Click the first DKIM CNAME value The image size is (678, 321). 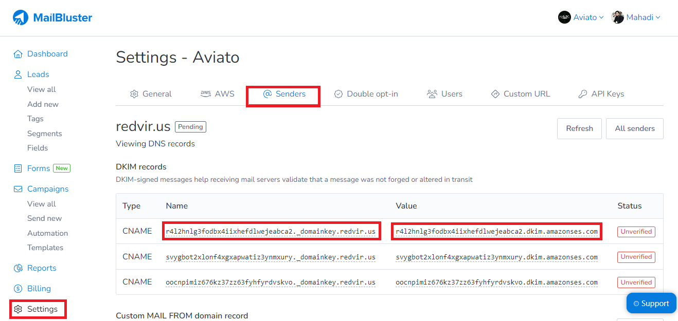pos(496,232)
